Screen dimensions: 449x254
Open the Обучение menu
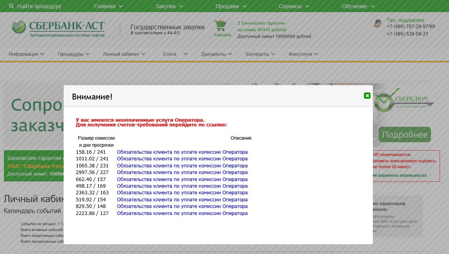(x=358, y=6)
